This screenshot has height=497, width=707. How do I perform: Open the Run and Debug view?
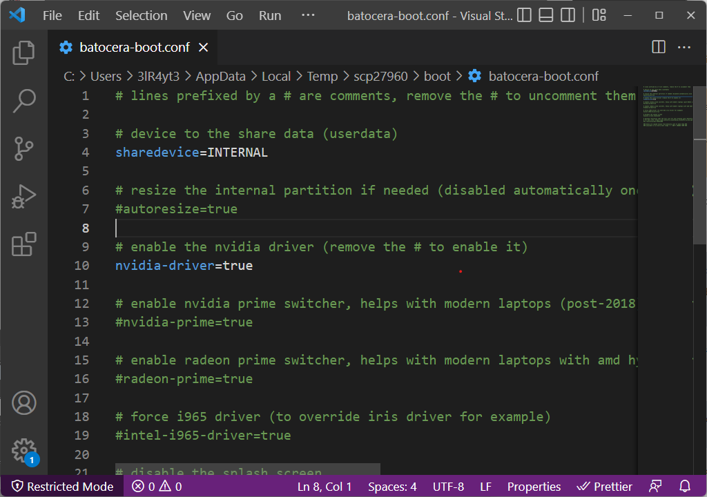24,197
